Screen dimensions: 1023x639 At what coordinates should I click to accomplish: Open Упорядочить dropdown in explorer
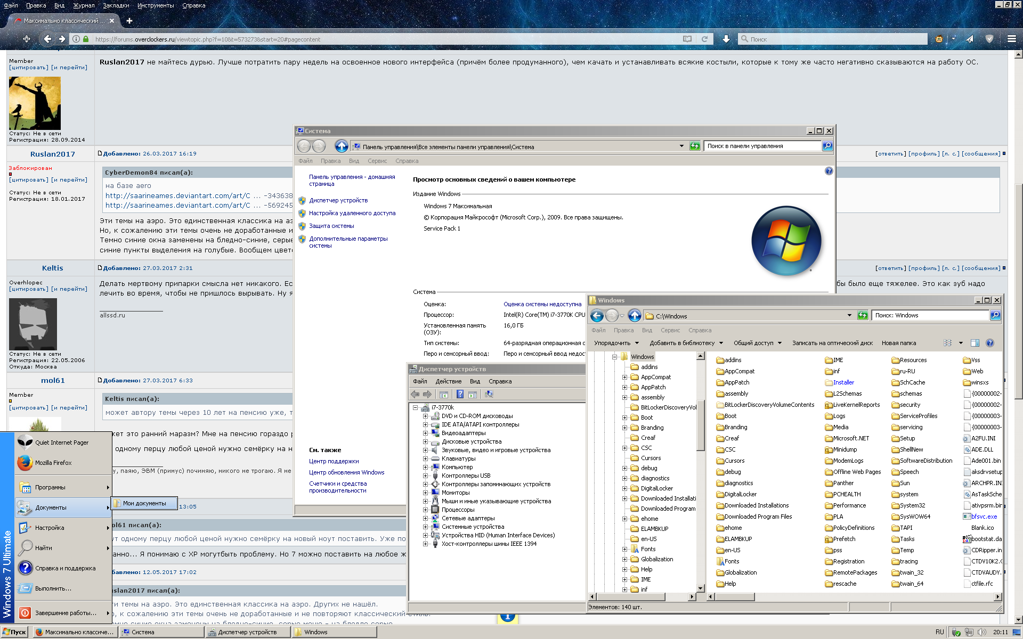coord(616,343)
